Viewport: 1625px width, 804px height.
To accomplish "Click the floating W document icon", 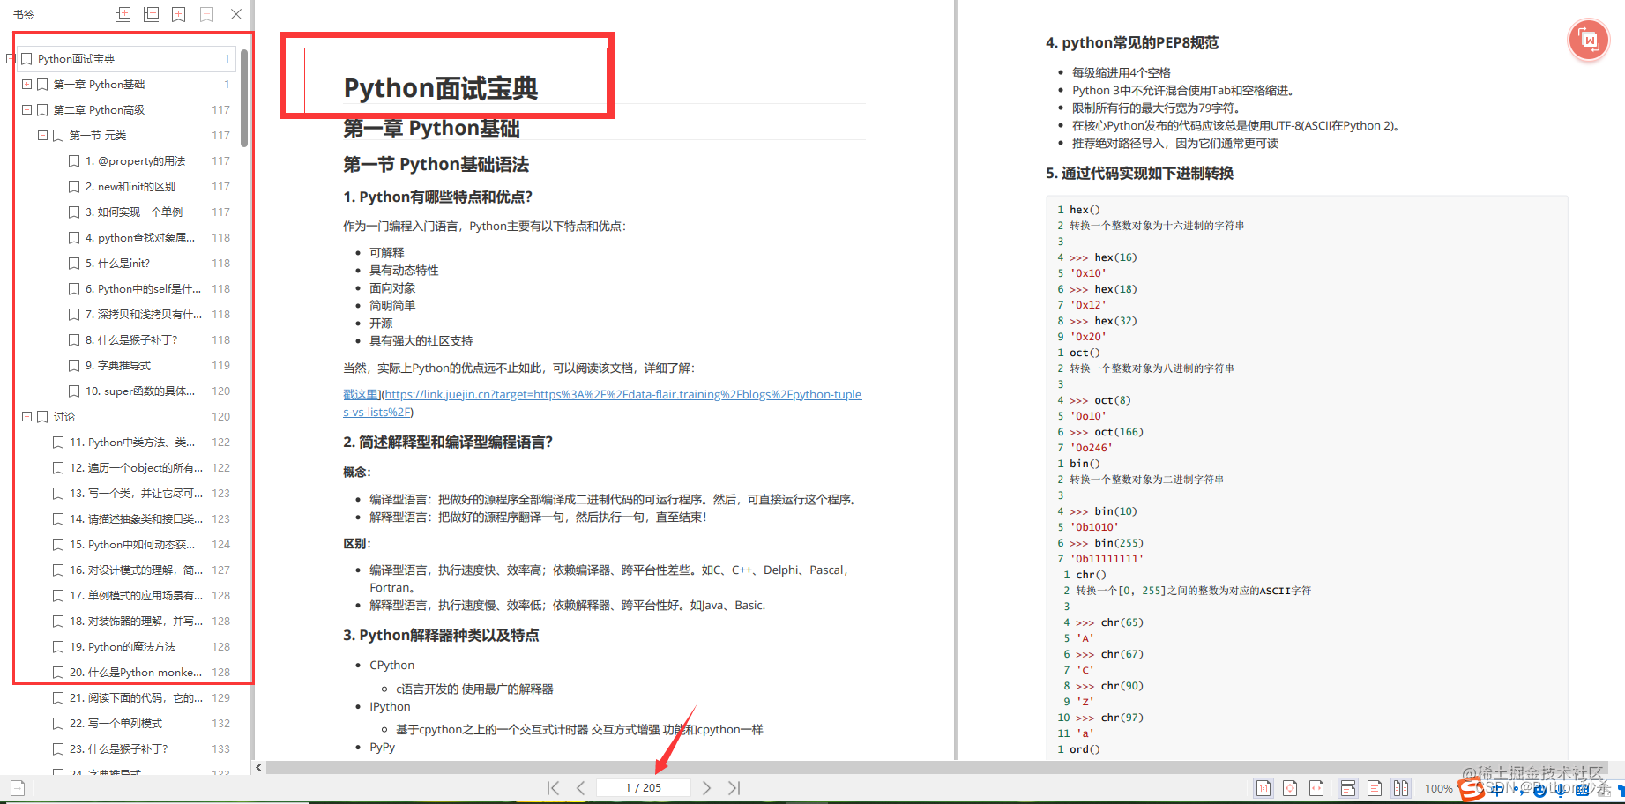I will tap(1588, 40).
